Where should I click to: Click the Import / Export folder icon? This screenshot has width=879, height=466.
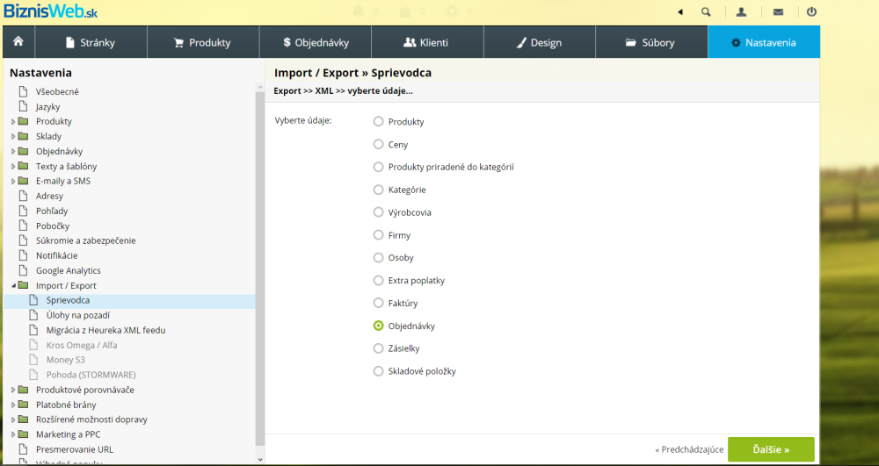(x=23, y=285)
